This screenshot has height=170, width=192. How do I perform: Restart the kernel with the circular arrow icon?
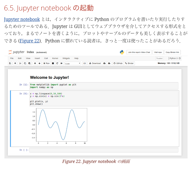(x=57, y=63)
